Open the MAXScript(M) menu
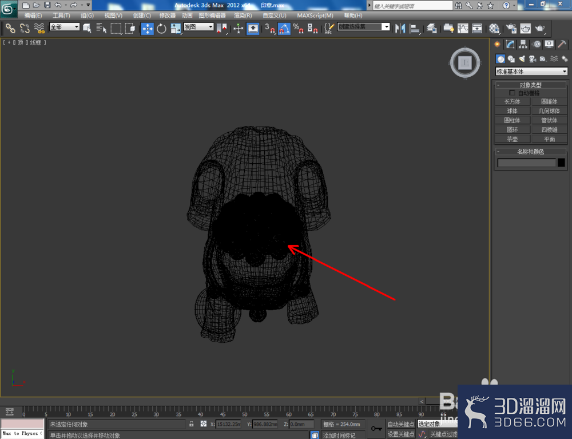572x439 pixels. 315,15
